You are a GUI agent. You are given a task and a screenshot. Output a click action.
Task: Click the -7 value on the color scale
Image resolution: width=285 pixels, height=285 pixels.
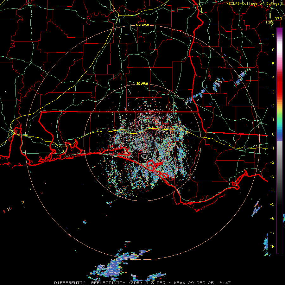272,232
